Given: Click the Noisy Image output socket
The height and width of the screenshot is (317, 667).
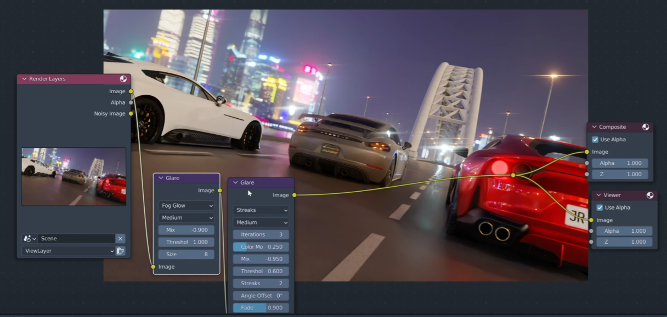Looking at the screenshot, I should coord(131,114).
